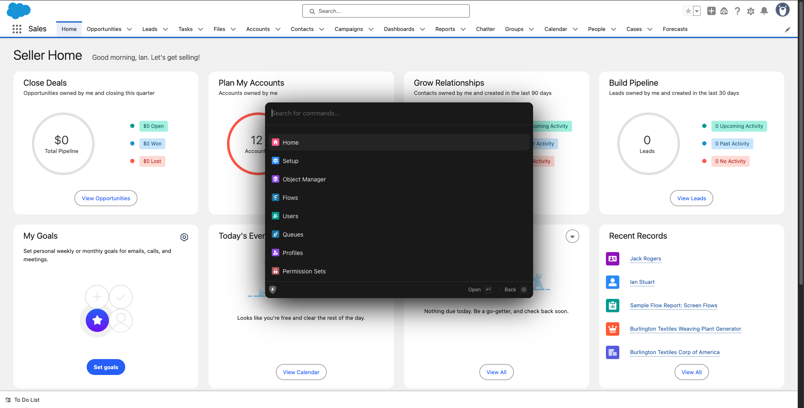804x408 pixels.
Task: Click the $0 Open pipeline badge
Action: [x=154, y=126]
